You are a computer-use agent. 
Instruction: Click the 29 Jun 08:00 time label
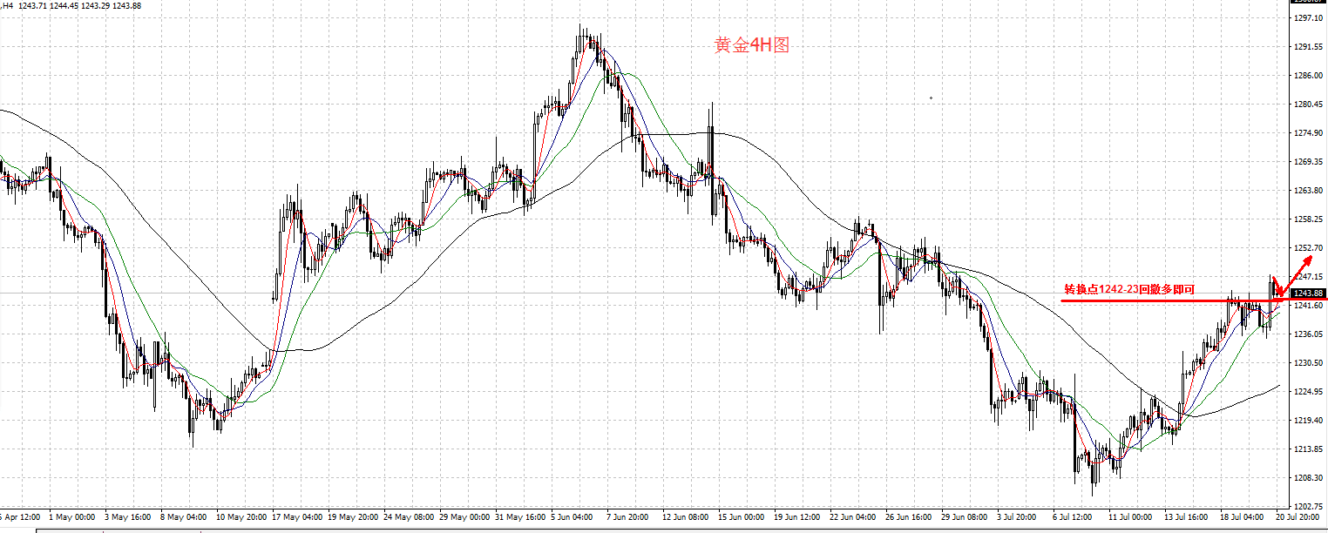tap(965, 516)
